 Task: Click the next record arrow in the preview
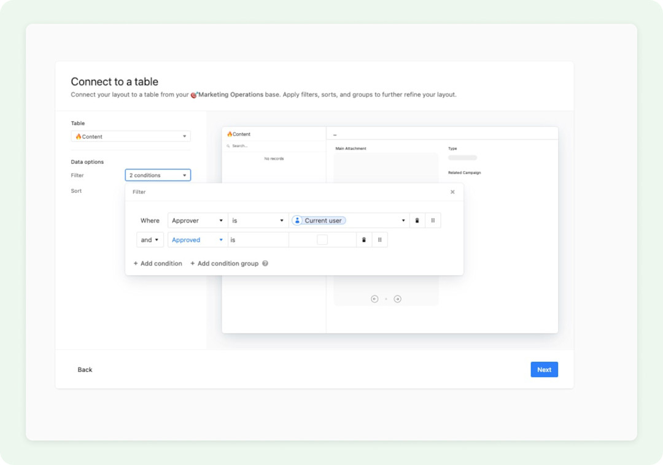(x=397, y=299)
